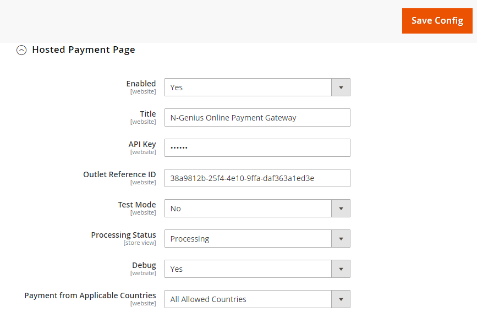
Task: Click the Outlet Reference ID label
Action: tap(119, 174)
